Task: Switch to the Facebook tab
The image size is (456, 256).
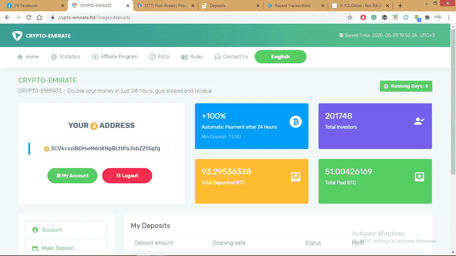Action: (x=35, y=6)
